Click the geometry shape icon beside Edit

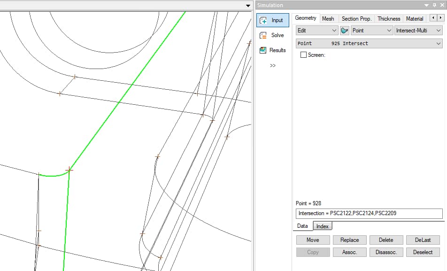[x=345, y=30]
